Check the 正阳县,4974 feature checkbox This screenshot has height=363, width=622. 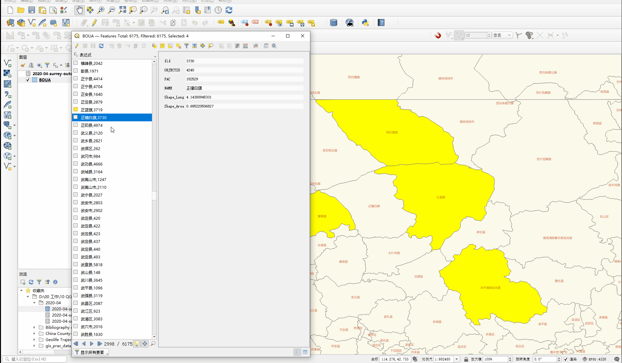pos(76,125)
